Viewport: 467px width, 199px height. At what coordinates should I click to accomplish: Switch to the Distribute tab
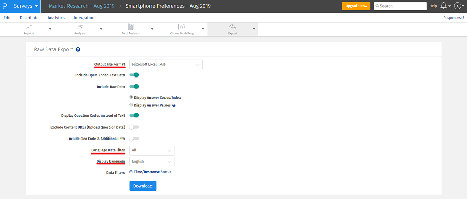pyautogui.click(x=29, y=18)
